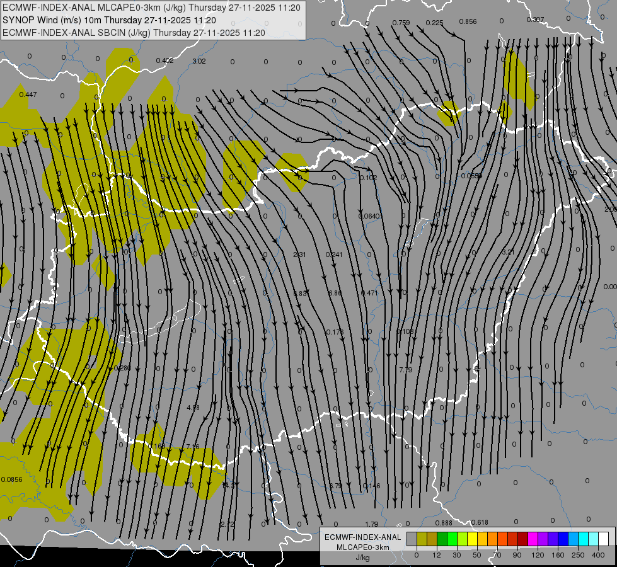The image size is (617, 567).
Task: Click the olive-yellow legend swatch after 0
Action: click(x=422, y=539)
